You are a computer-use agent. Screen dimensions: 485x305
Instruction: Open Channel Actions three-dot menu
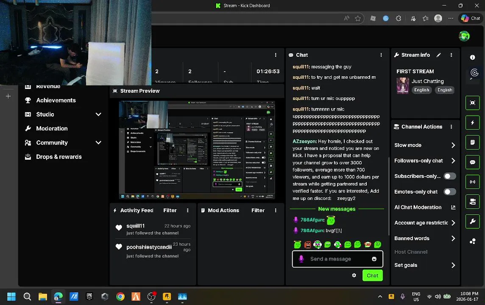[451, 127]
